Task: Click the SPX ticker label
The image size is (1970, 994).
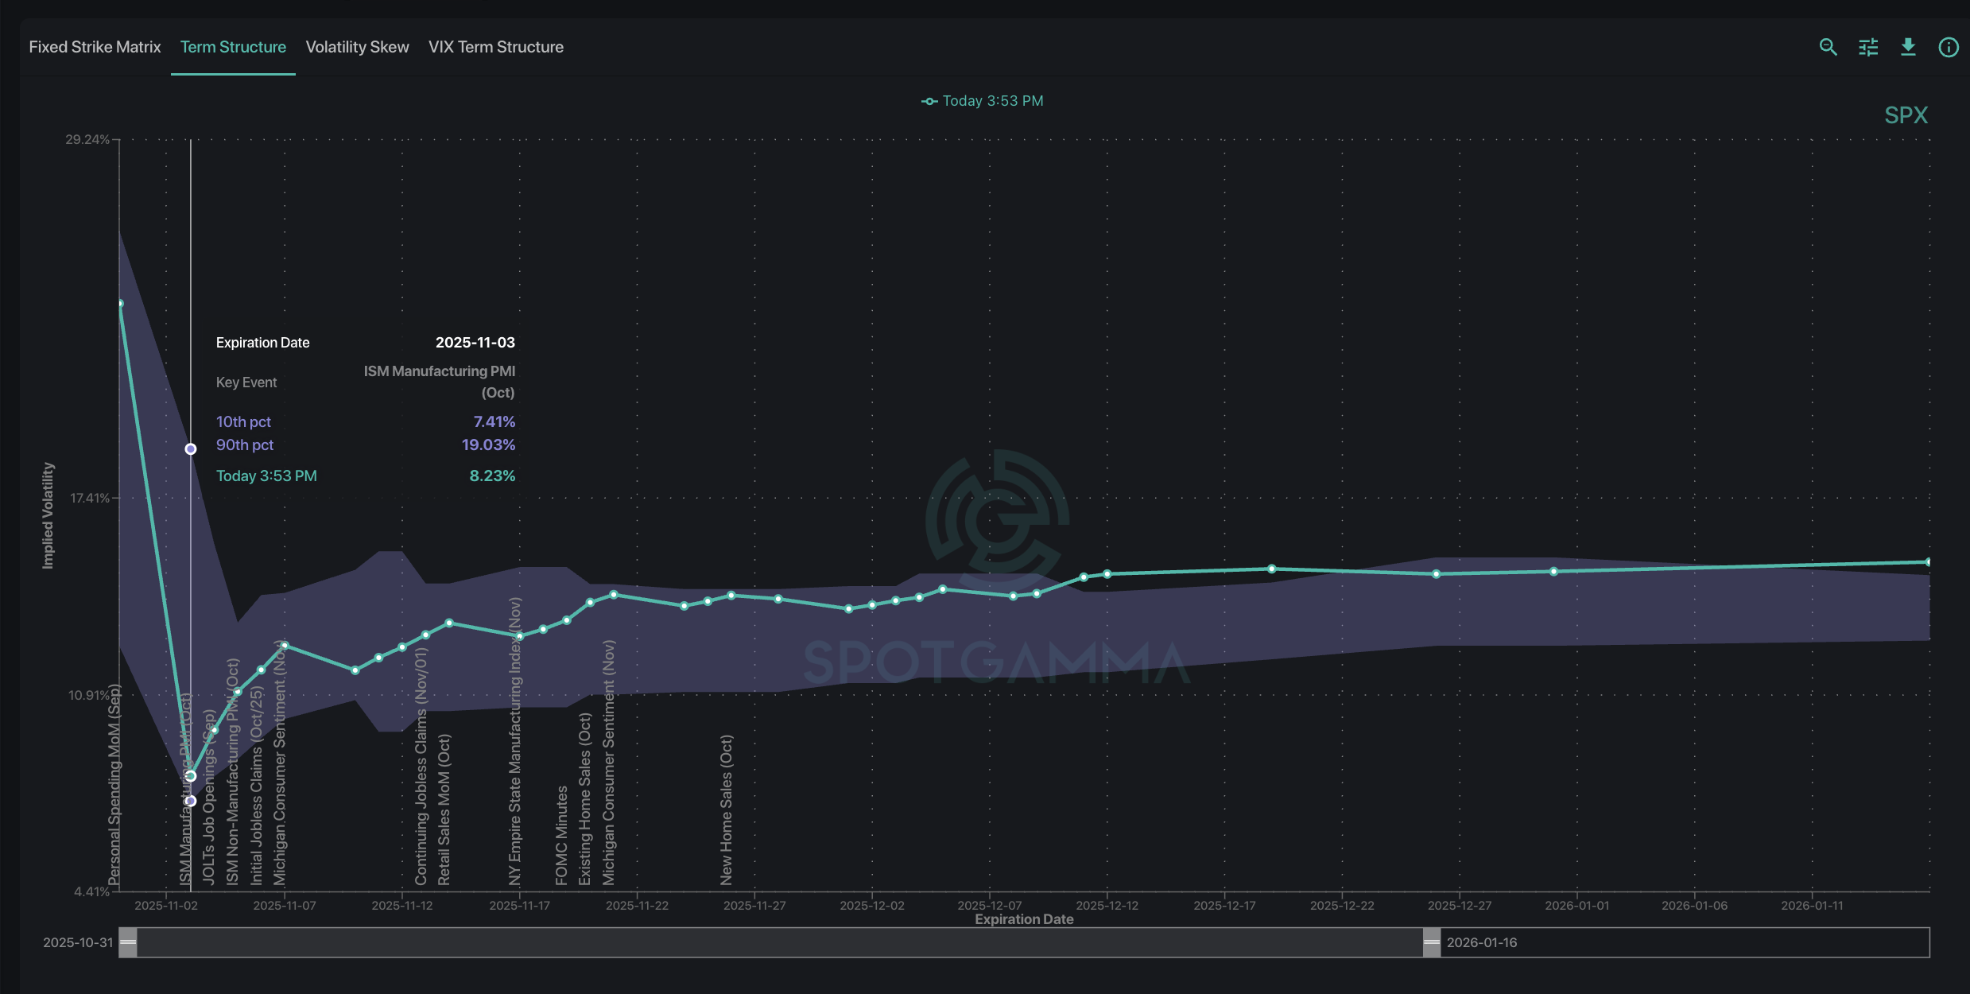Action: pos(1906,115)
